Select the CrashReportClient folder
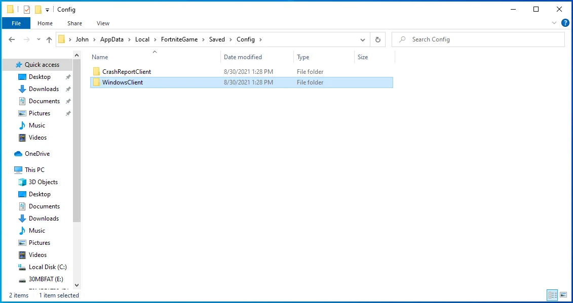 click(x=242, y=71)
